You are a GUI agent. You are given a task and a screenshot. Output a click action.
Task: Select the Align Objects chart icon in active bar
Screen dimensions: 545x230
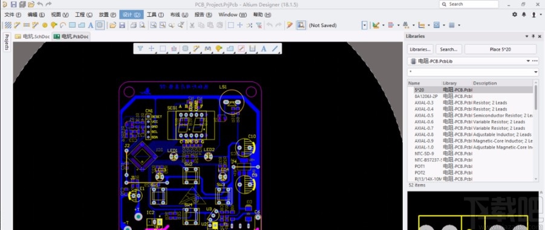[x=174, y=48]
